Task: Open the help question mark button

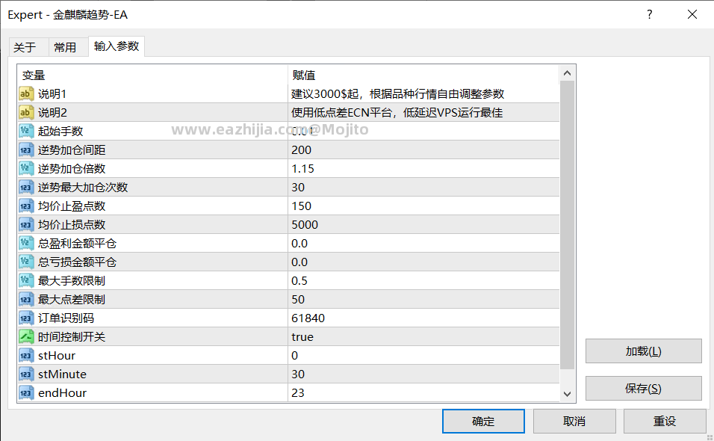Action: pos(649,15)
